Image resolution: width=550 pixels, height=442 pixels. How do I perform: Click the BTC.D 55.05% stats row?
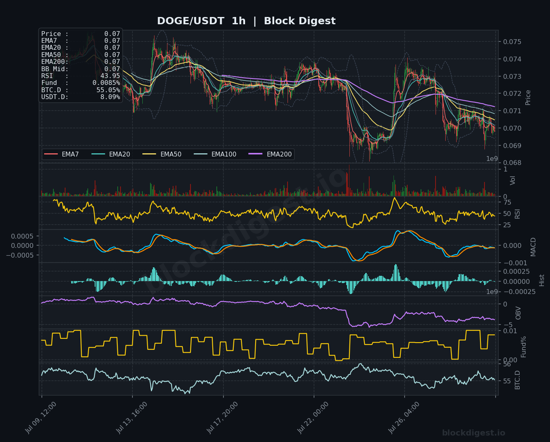[x=80, y=90]
